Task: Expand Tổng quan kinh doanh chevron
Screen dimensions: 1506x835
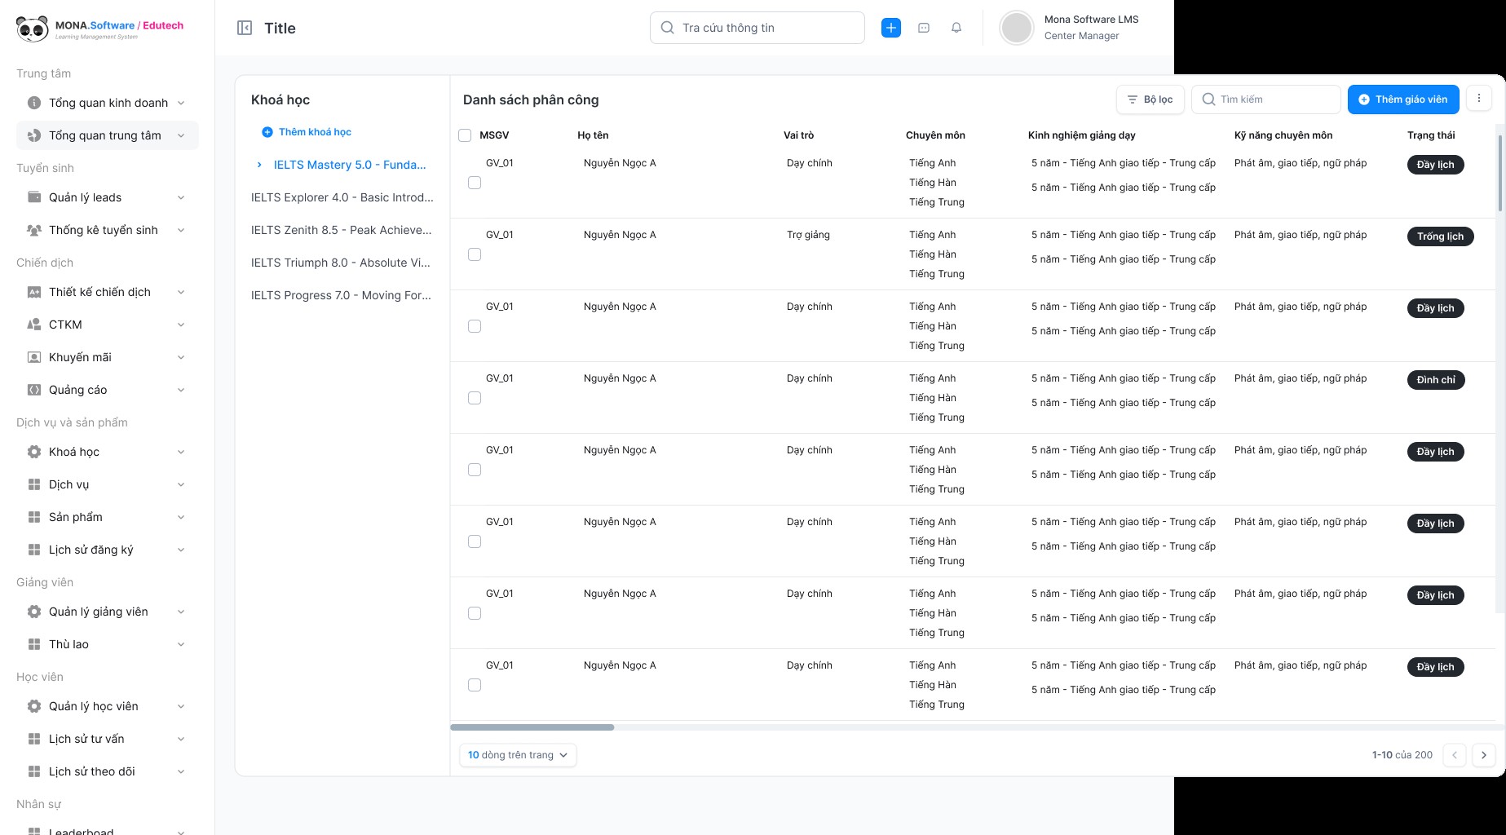Action: coord(181,103)
